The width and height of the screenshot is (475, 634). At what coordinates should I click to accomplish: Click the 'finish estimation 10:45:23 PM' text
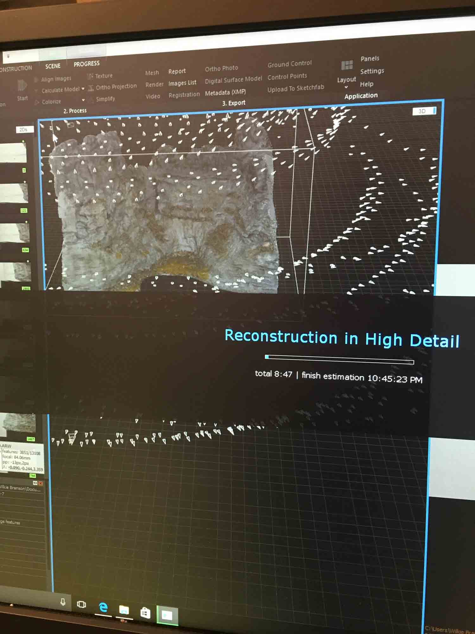pyautogui.click(x=362, y=377)
